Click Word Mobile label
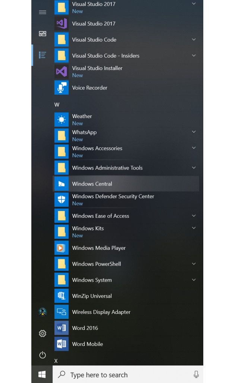This screenshot has width=235, height=383. click(87, 344)
